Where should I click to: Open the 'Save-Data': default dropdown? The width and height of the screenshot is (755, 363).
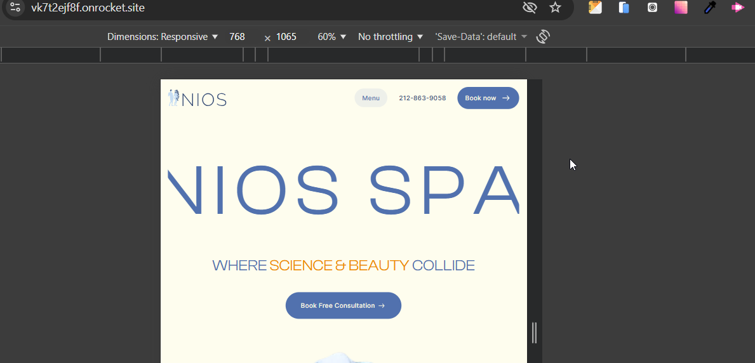481,37
